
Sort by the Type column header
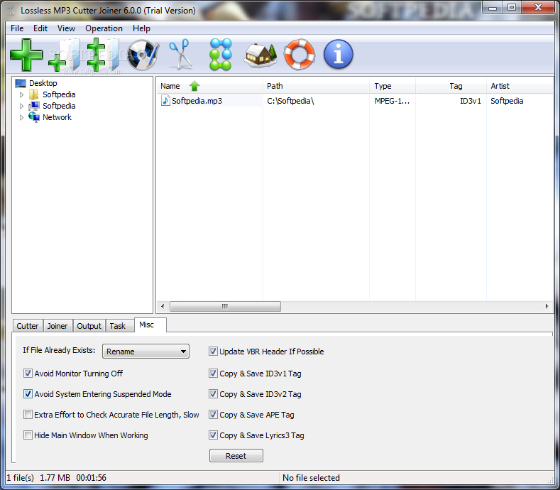(x=392, y=86)
